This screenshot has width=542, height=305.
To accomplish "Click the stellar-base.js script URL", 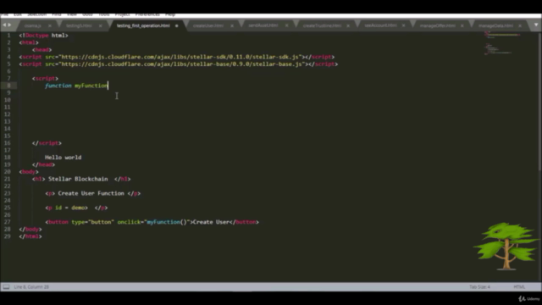I will (x=183, y=64).
